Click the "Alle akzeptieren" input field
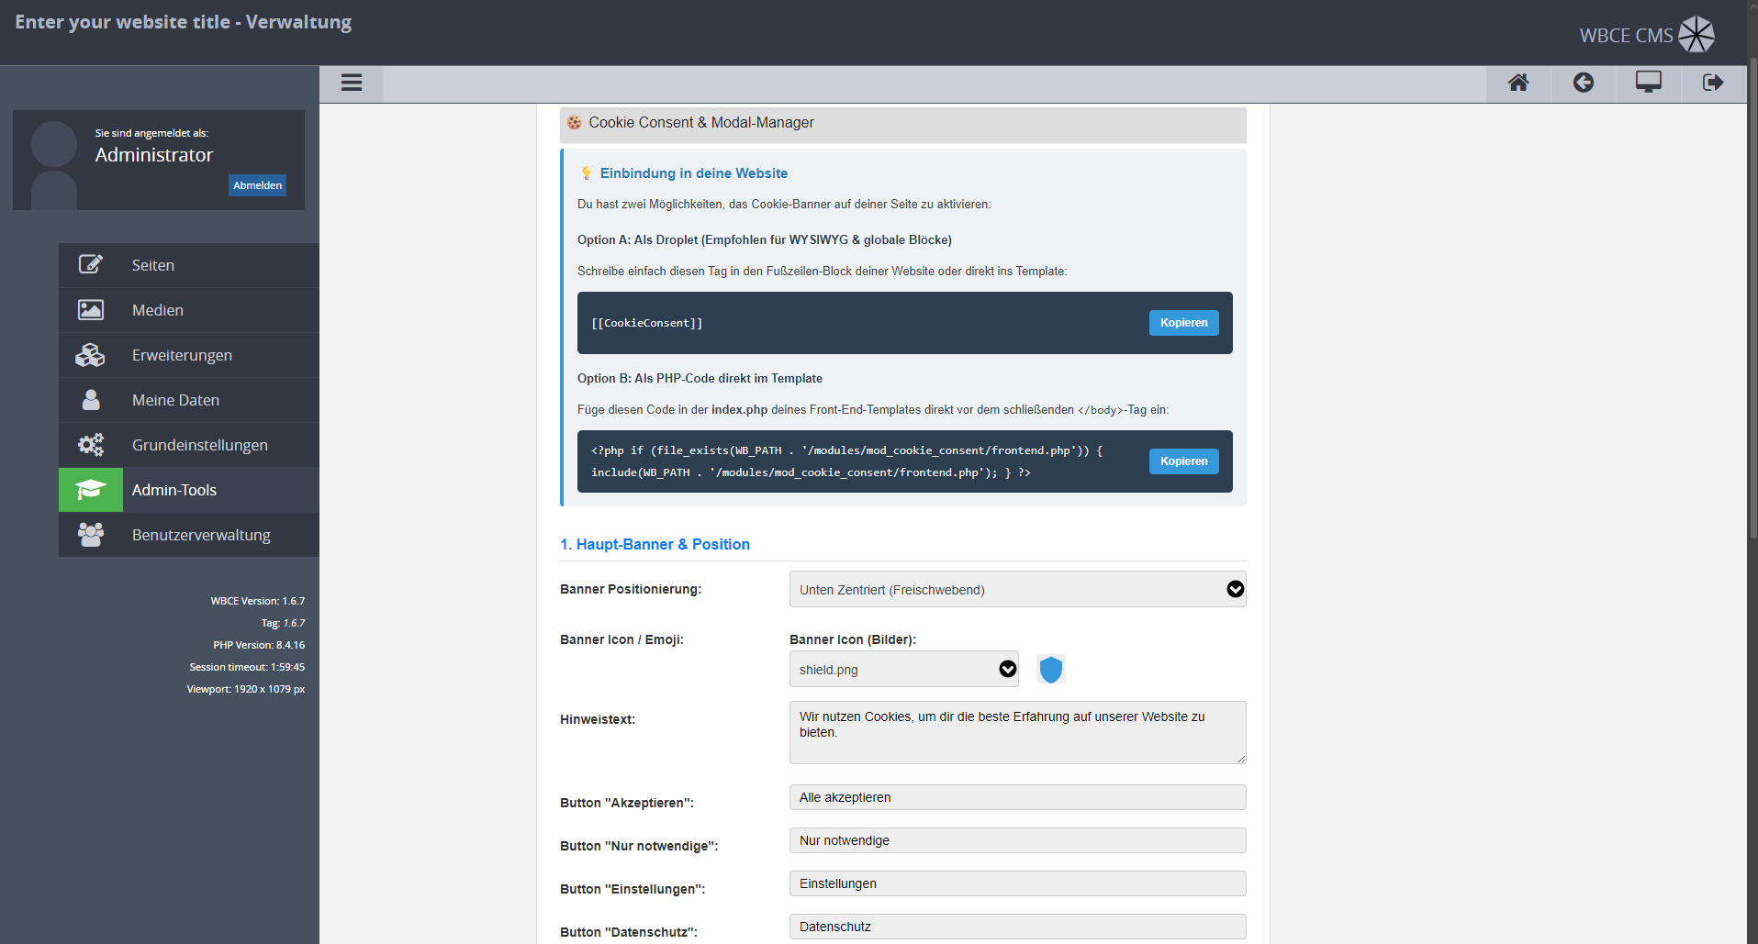 [x=1017, y=797]
